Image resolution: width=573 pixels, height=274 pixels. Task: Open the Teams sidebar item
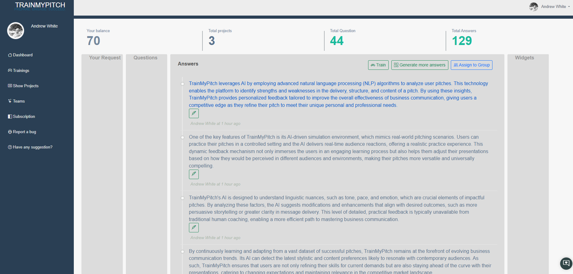point(17,101)
